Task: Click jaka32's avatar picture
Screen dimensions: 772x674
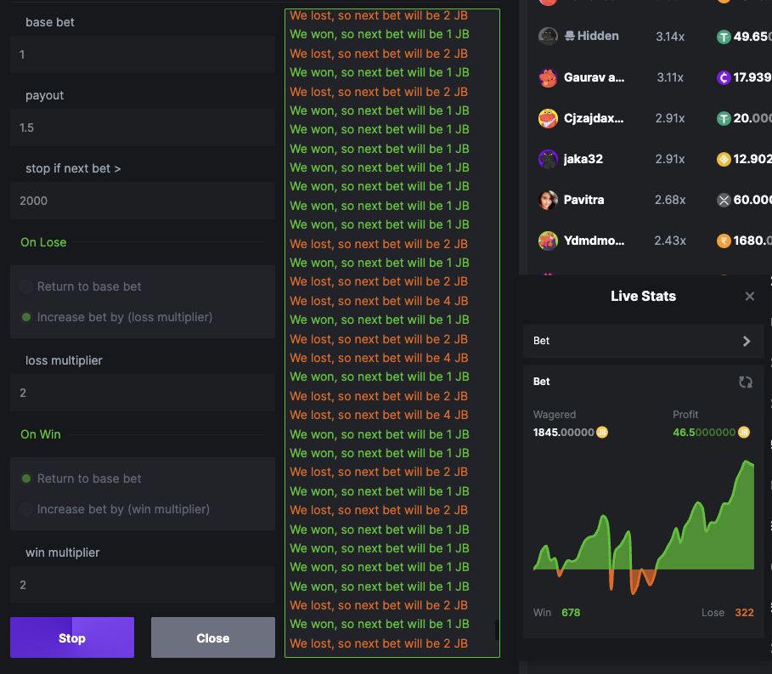Action: pyautogui.click(x=548, y=159)
